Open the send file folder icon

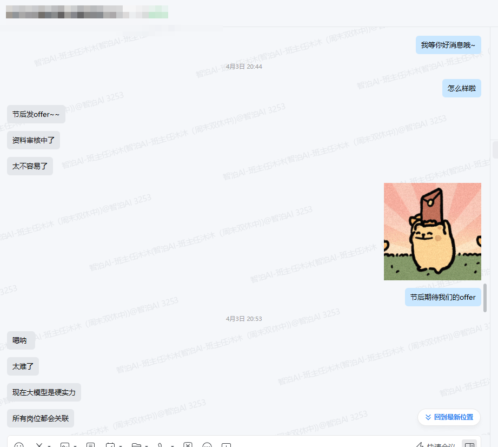click(x=136, y=445)
